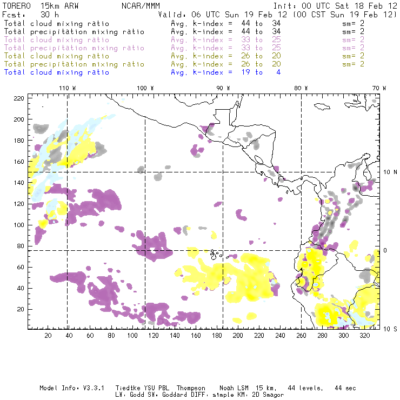Click the 'Init: 00 UTC Sat 18 Feb 12' text

tap(335, 6)
